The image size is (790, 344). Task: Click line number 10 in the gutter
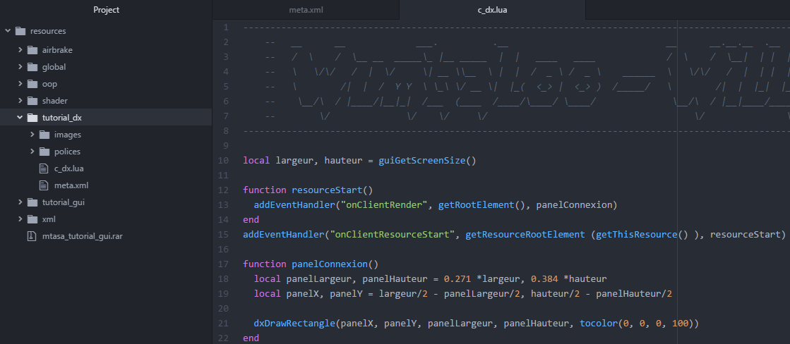click(x=223, y=161)
